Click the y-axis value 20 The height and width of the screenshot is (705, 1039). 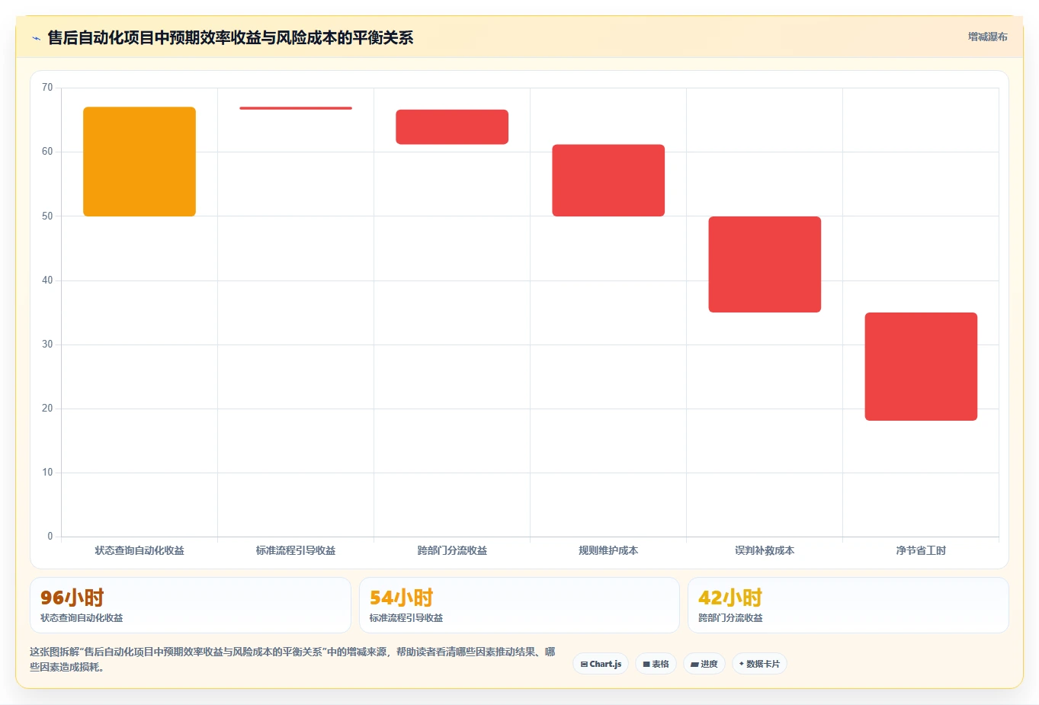(x=47, y=409)
